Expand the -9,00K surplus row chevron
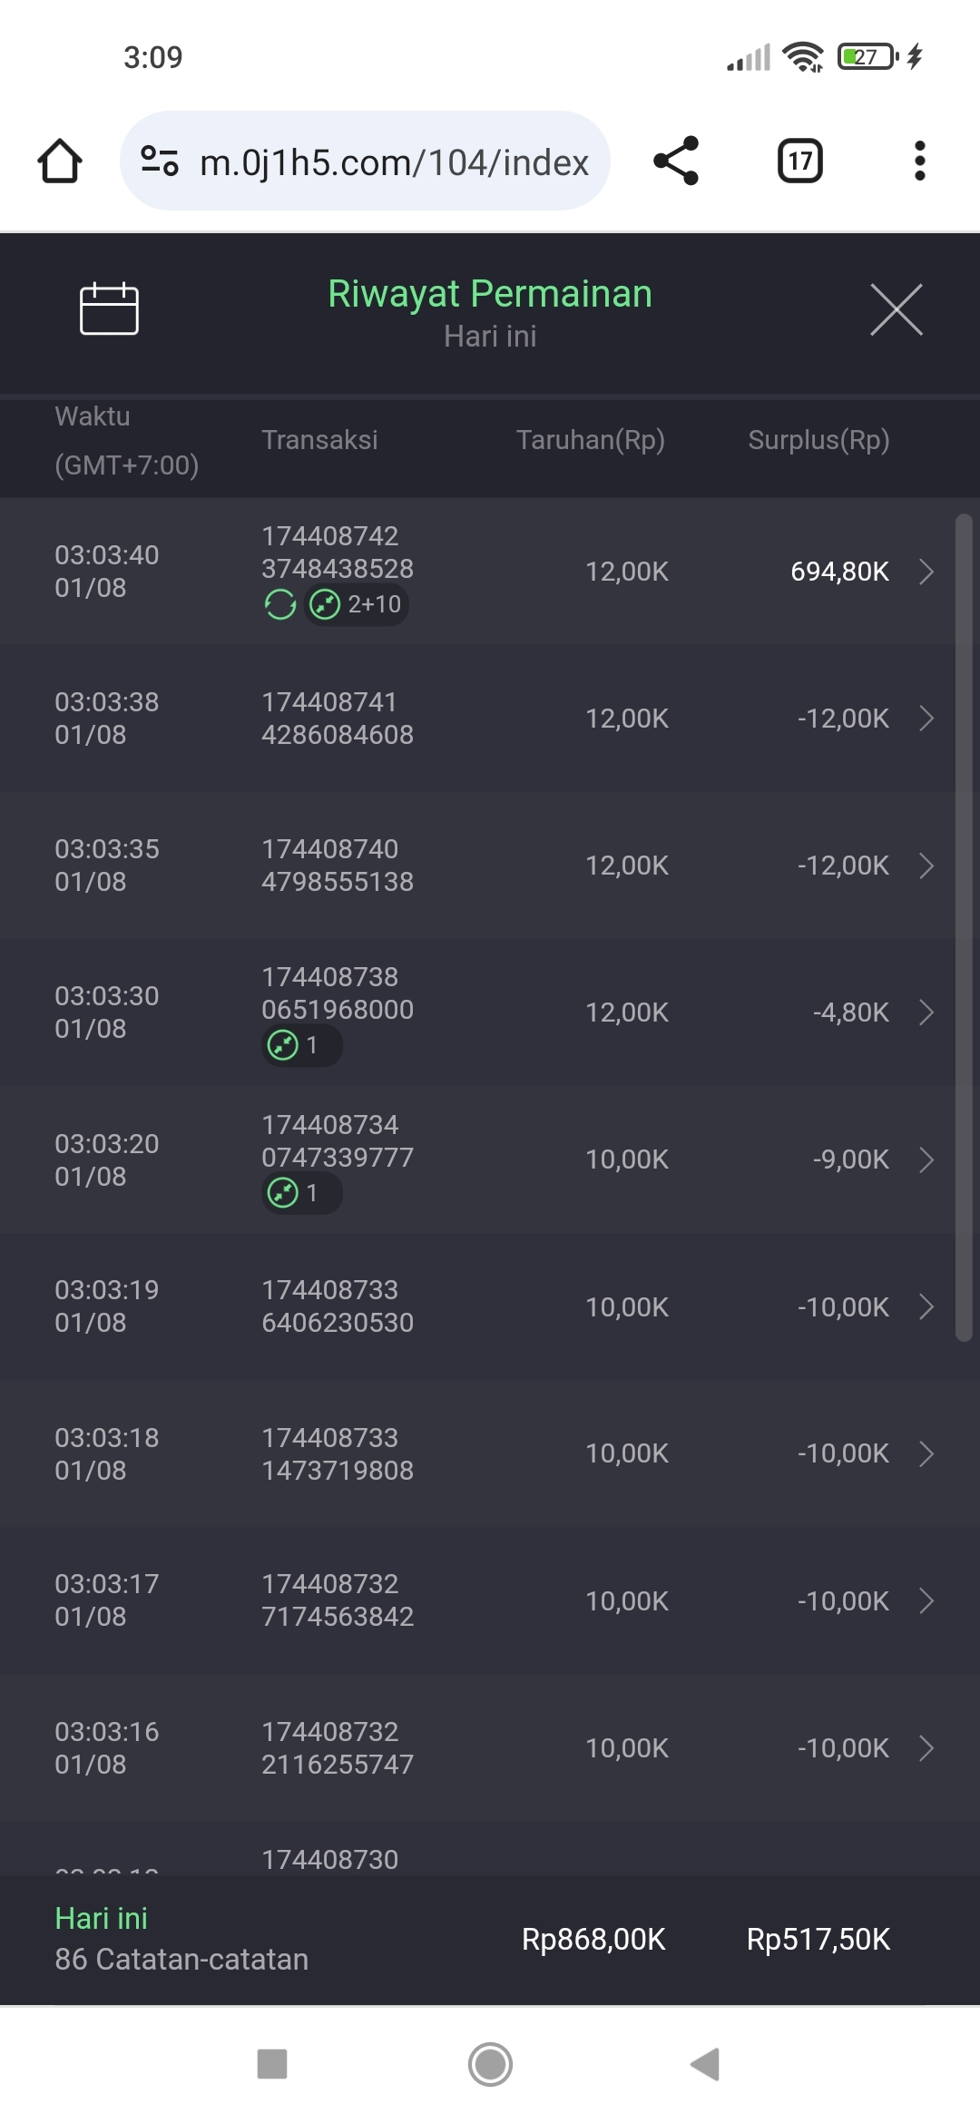The height and width of the screenshot is (2123, 980). [926, 1159]
